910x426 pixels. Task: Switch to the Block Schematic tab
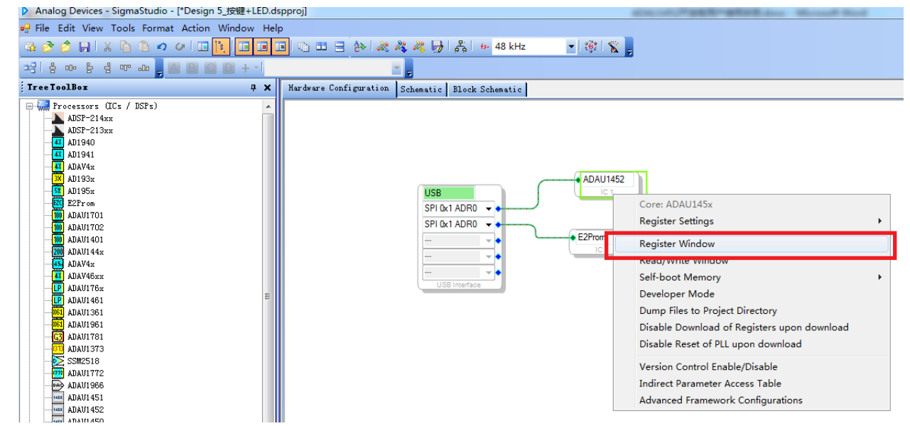pos(487,89)
